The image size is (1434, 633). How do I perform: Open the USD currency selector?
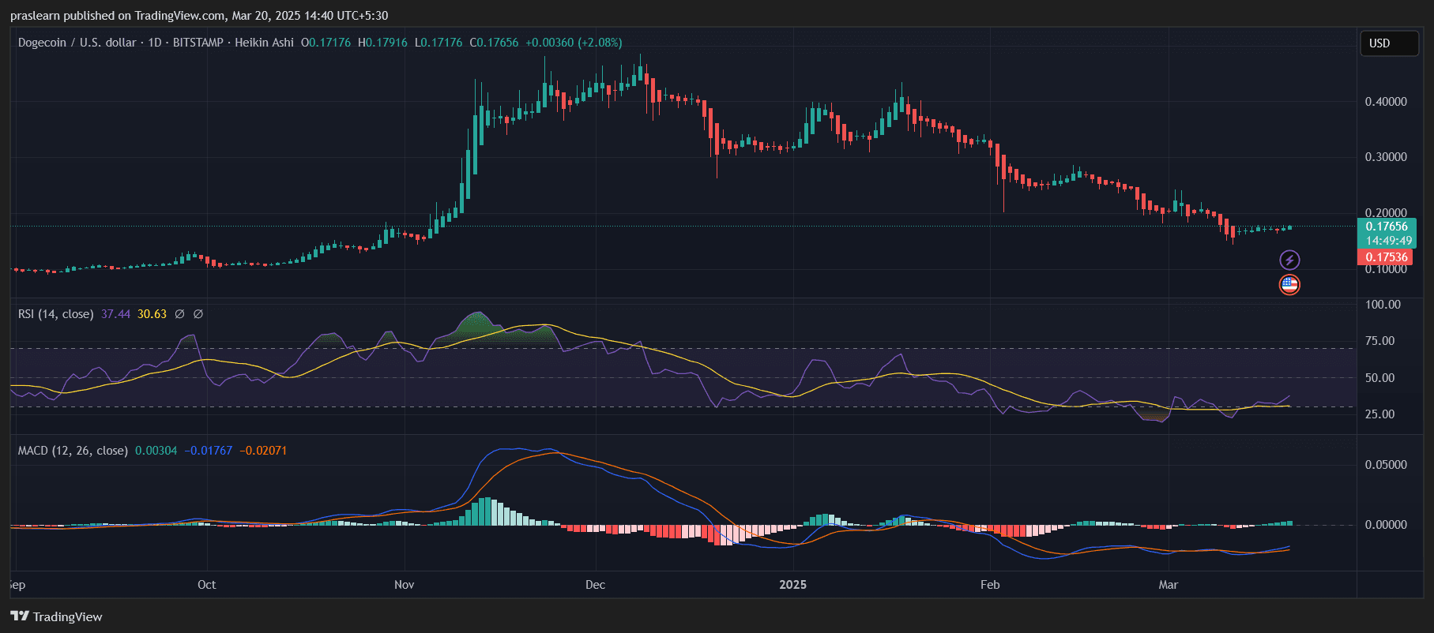click(1388, 43)
